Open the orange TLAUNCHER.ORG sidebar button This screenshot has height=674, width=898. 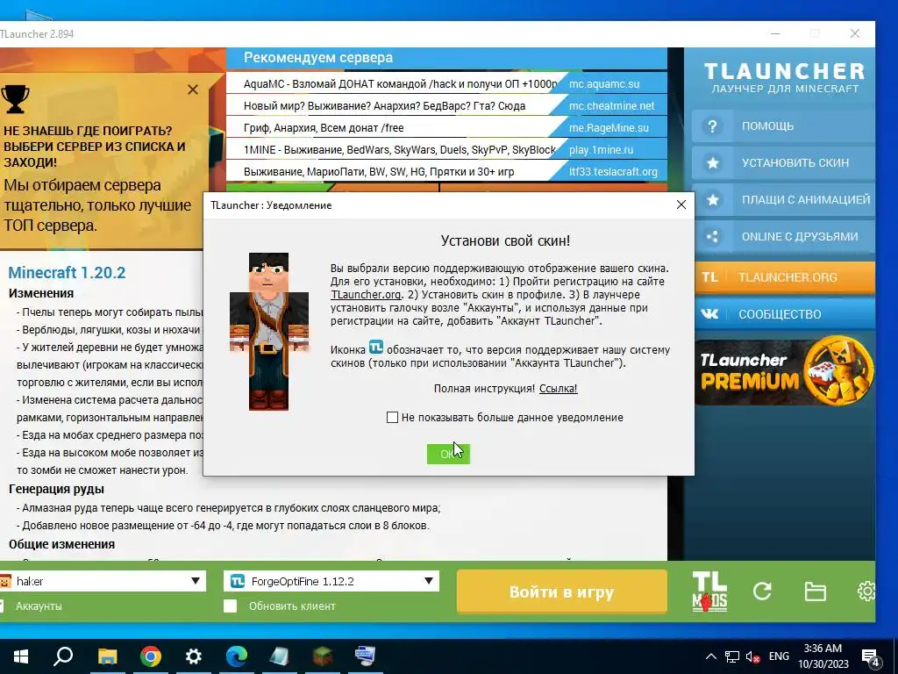pyautogui.click(x=785, y=277)
